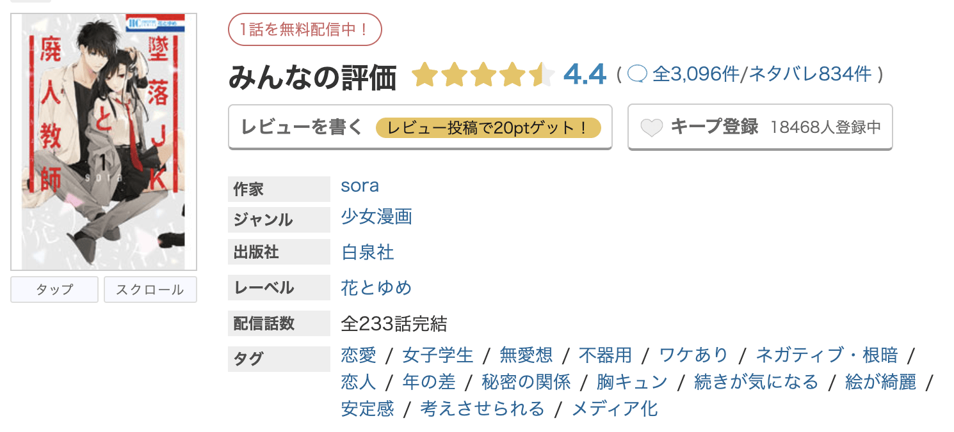
Task: Open the 花とゆめ label page
Action: tap(376, 288)
